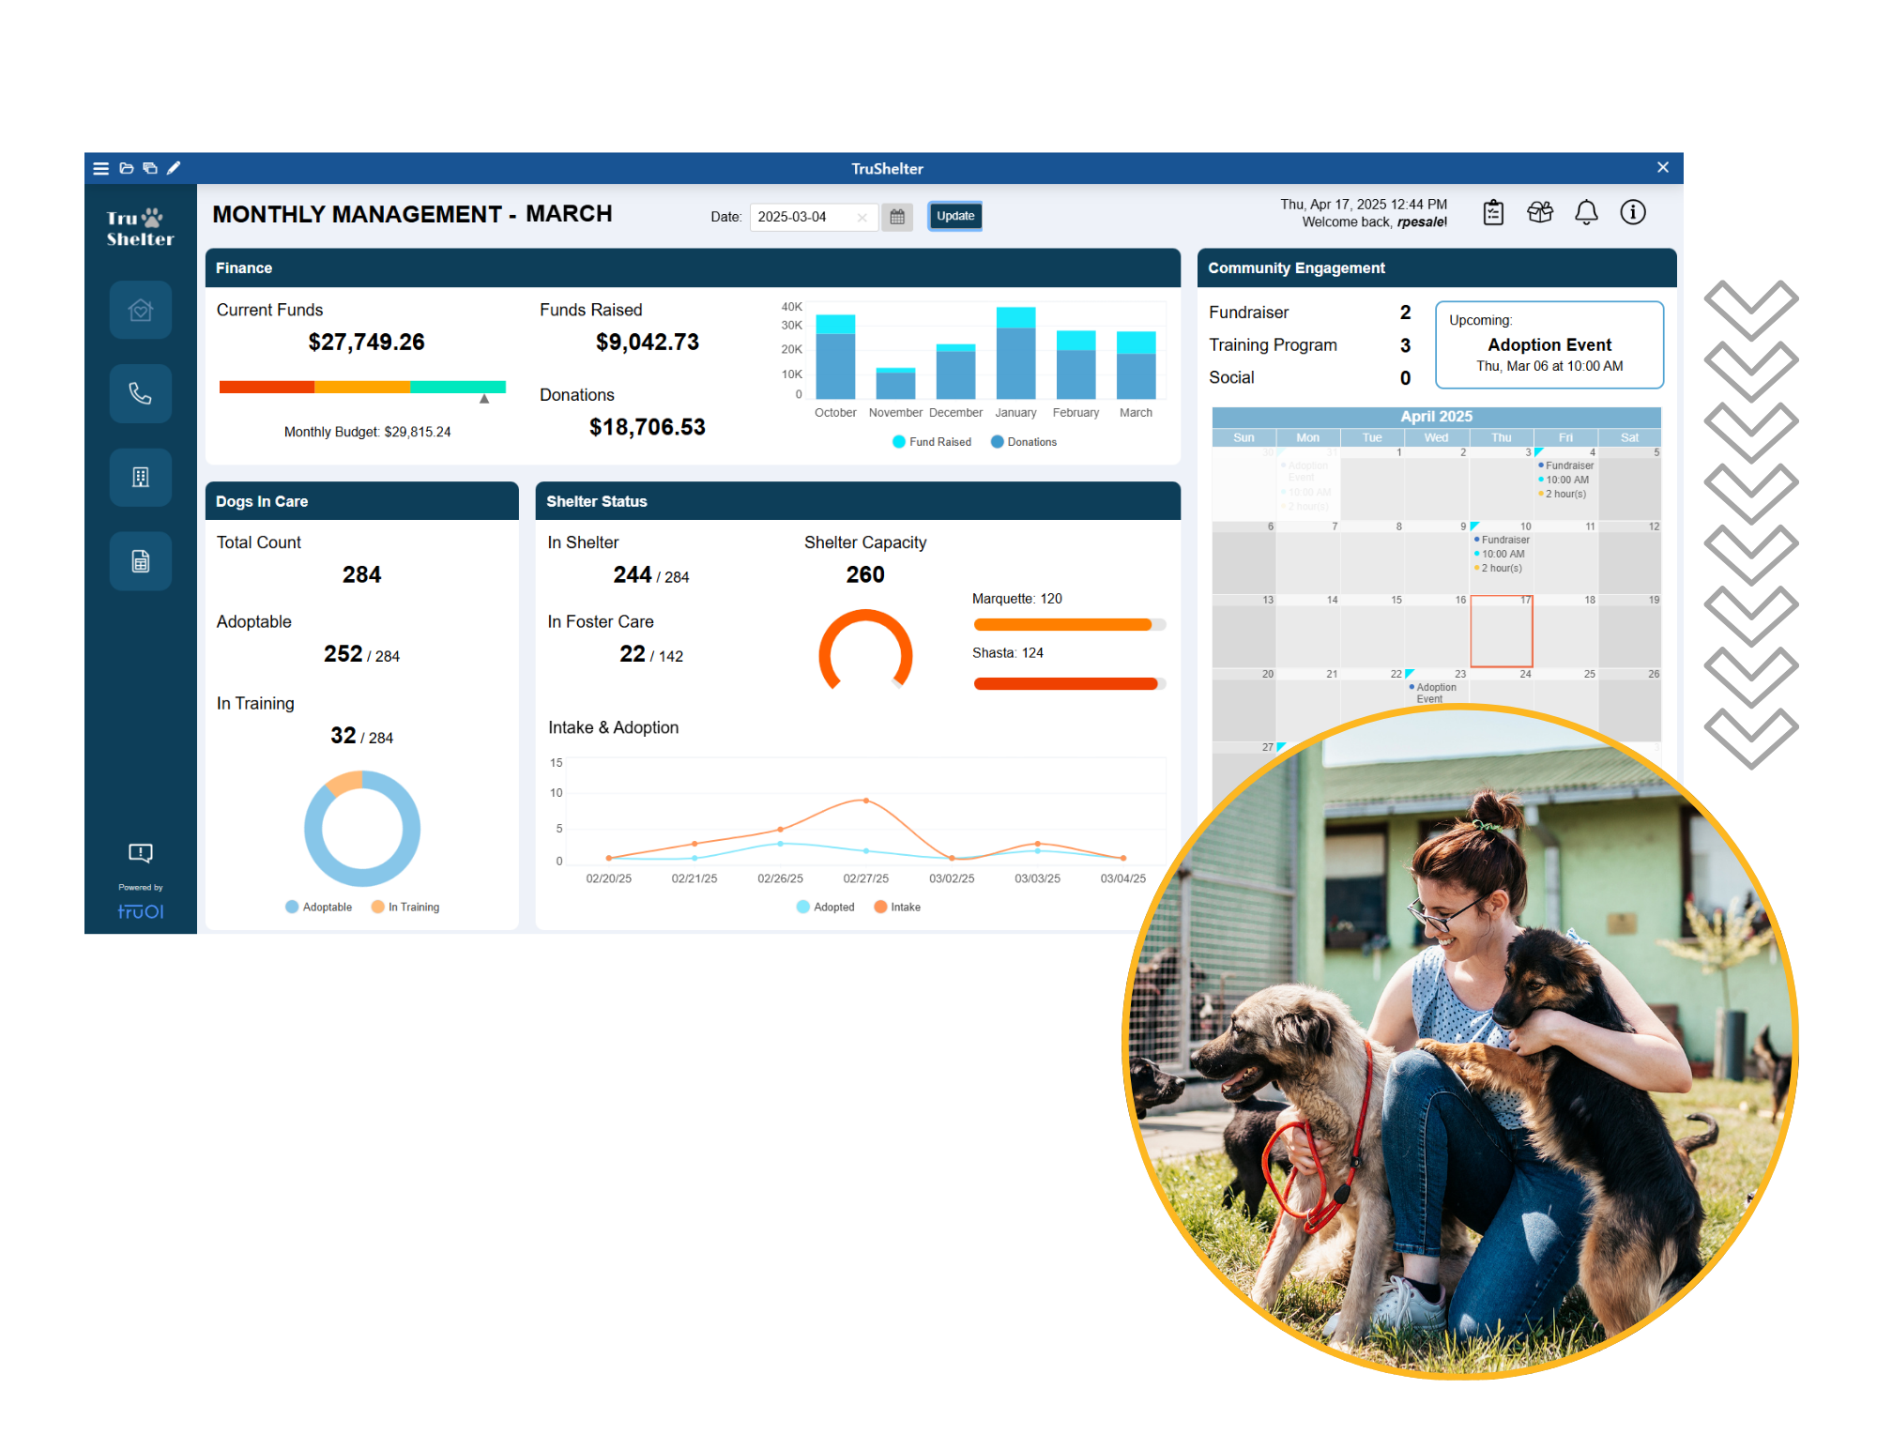Click the Shelter Status panel header

pos(858,501)
